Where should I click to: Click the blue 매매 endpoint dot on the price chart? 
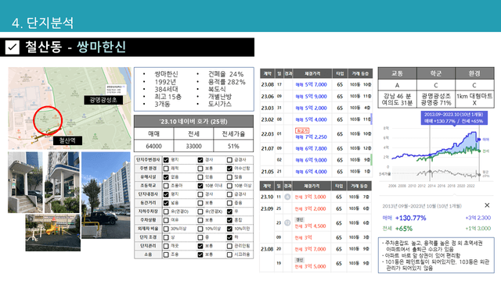[479, 140]
